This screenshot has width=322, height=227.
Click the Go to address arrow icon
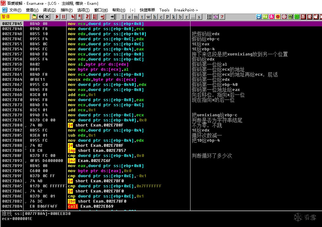pos(113,17)
